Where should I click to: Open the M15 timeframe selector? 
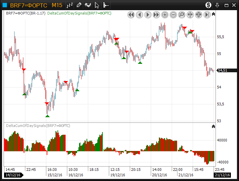[x=57, y=5]
